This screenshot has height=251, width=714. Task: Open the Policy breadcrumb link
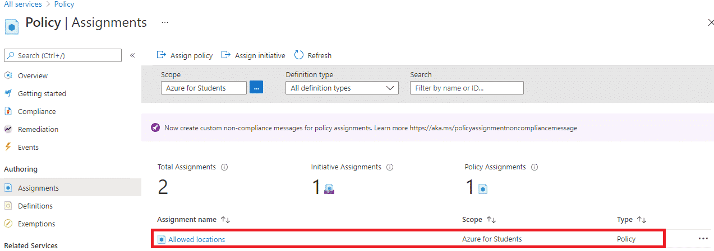coord(65,4)
